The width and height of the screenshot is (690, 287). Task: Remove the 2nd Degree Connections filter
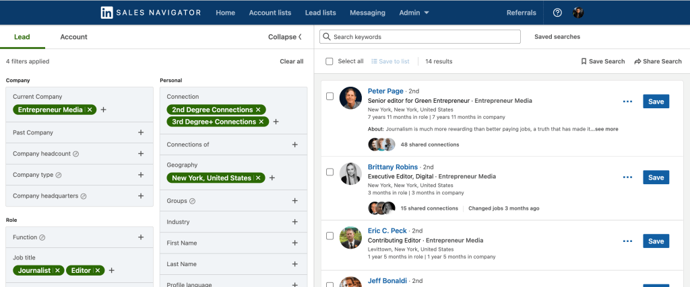click(258, 110)
